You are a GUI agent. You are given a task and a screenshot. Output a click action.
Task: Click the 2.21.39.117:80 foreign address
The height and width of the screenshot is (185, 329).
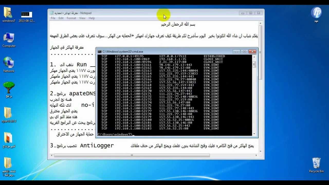point(173,62)
